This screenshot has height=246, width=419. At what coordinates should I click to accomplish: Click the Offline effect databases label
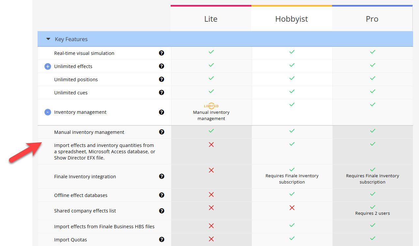coord(81,195)
